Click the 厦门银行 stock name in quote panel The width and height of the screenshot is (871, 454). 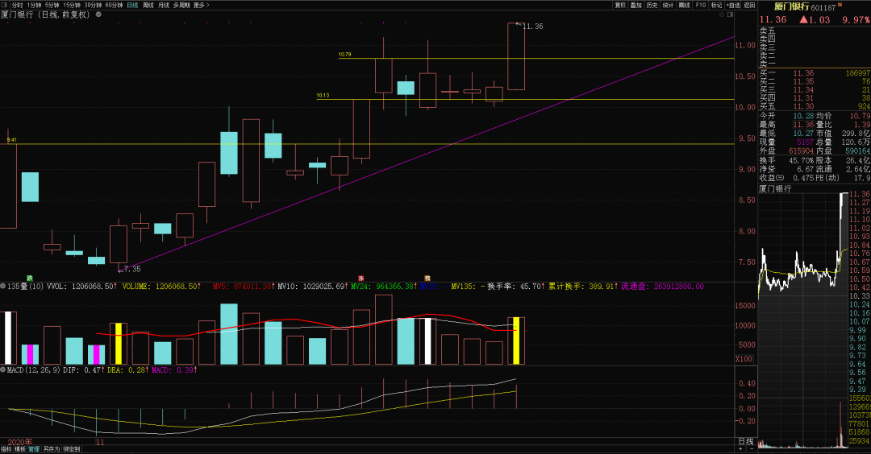792,6
